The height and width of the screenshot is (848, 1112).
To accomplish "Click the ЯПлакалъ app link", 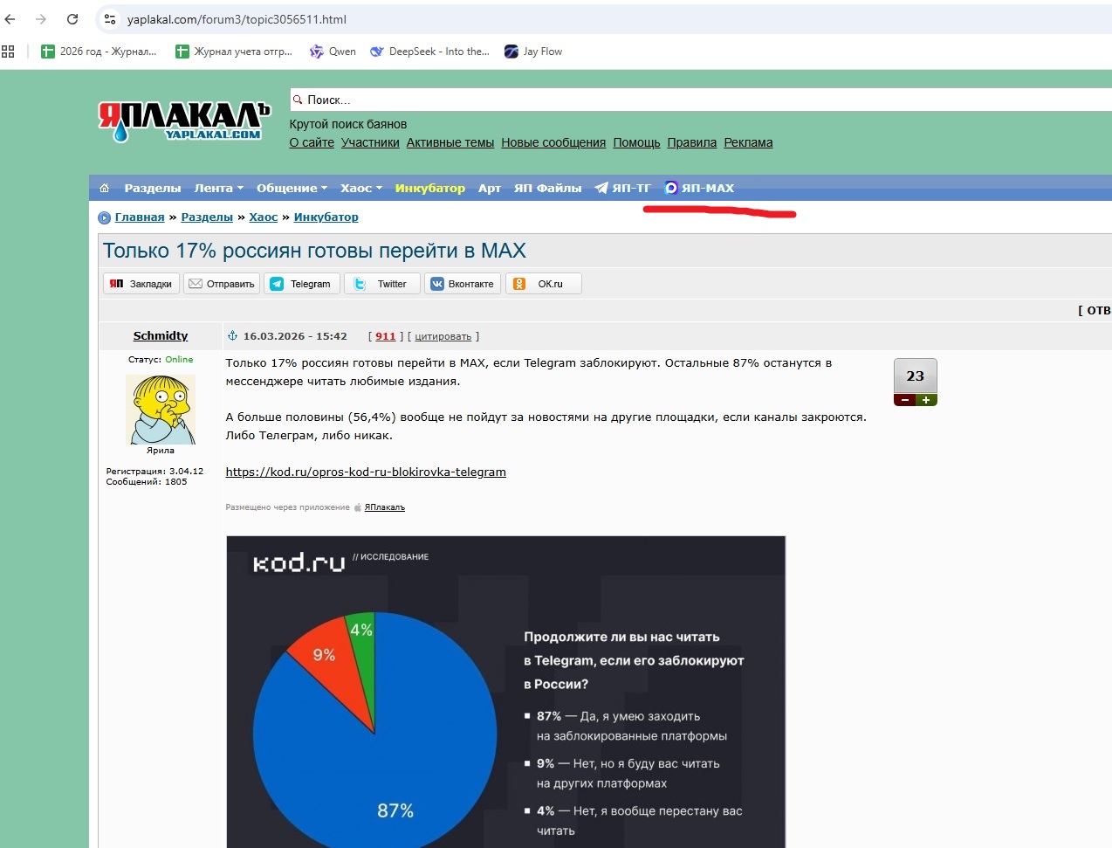I will tap(385, 507).
